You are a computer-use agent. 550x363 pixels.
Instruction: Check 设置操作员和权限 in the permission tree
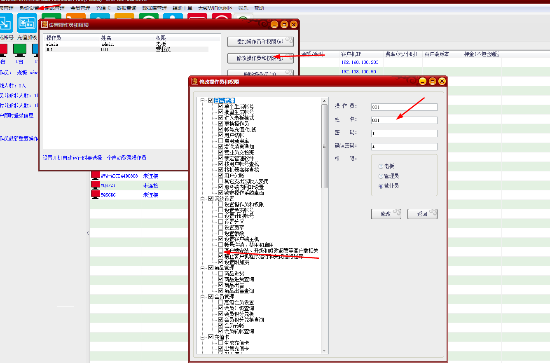(x=221, y=204)
